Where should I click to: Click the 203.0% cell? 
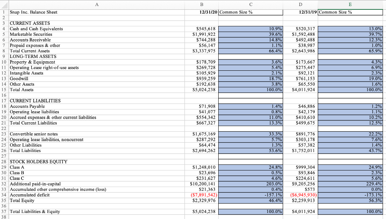pyautogui.click(x=251, y=184)
